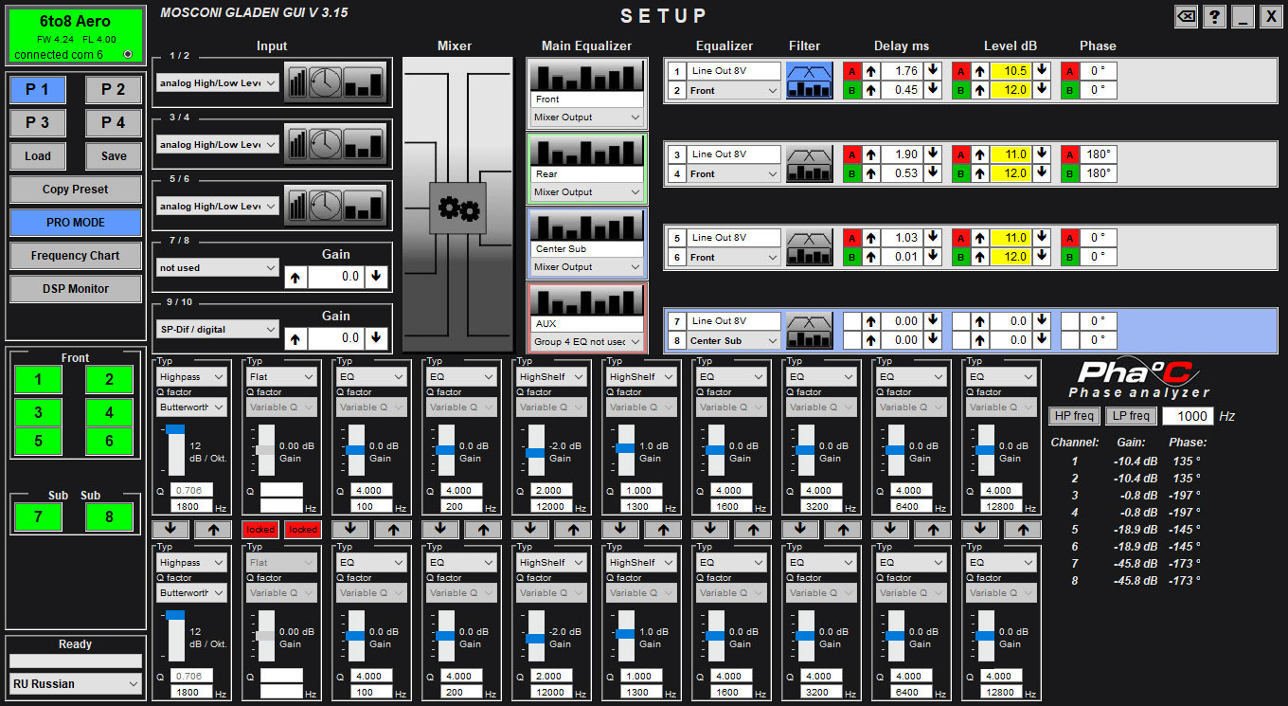Open filter icon for Line Out 5/6
The height and width of the screenshot is (706, 1288).
(810, 246)
